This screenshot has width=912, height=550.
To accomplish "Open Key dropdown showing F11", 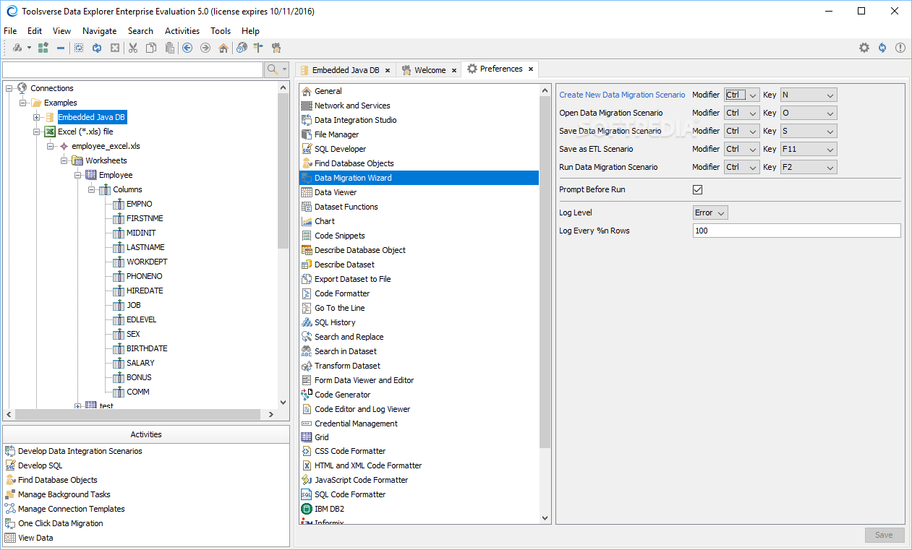I will (x=809, y=149).
